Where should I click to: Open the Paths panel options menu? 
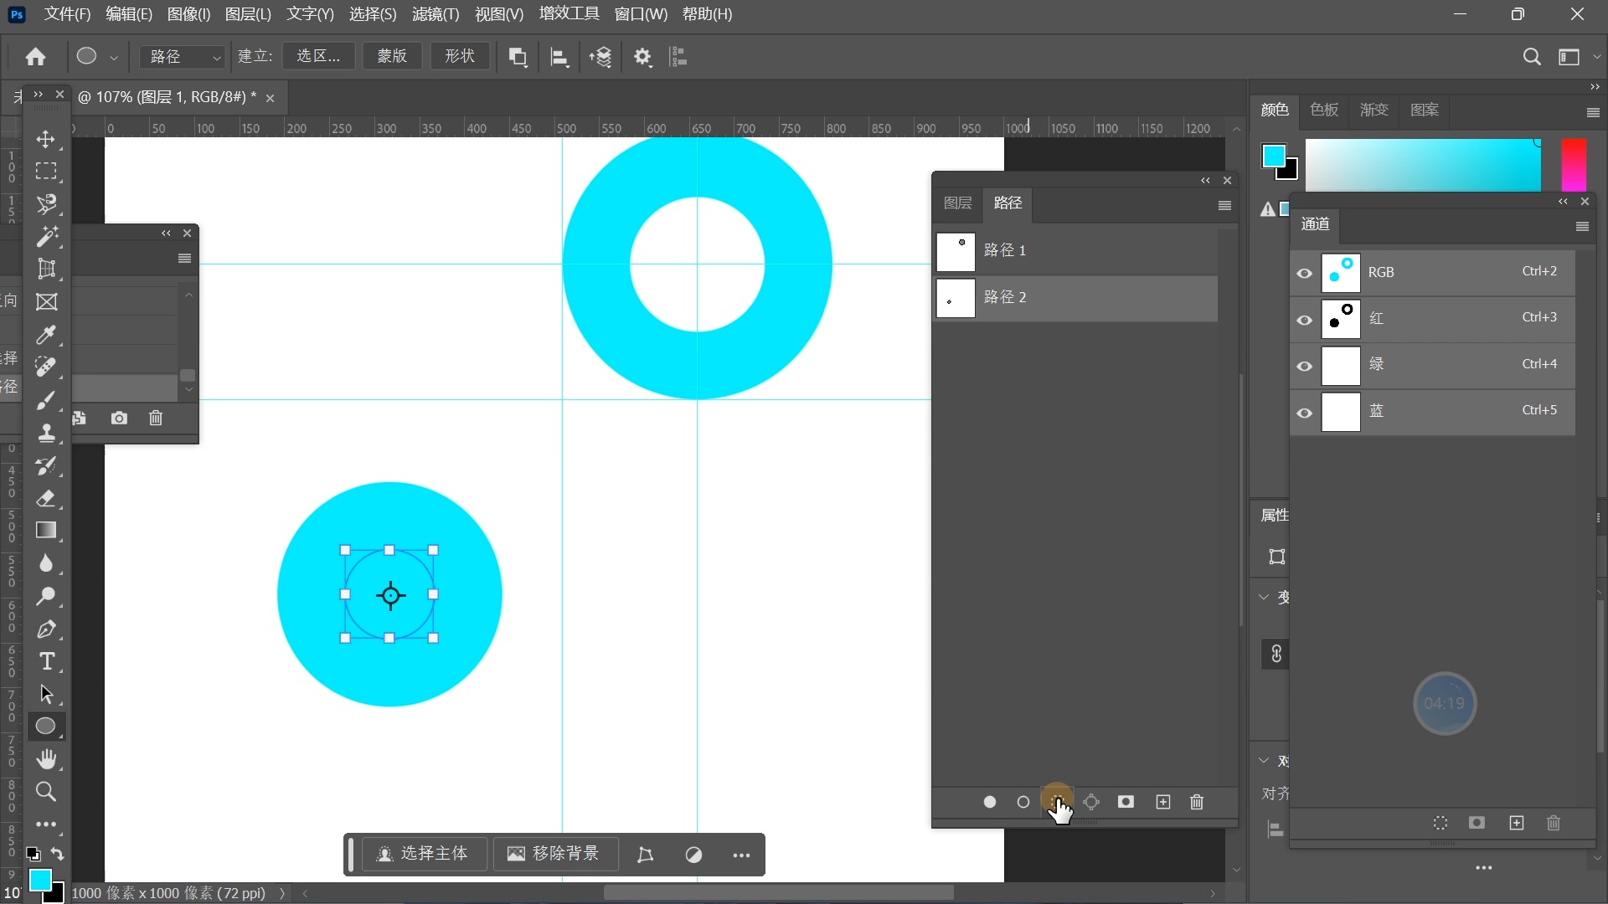(x=1224, y=205)
